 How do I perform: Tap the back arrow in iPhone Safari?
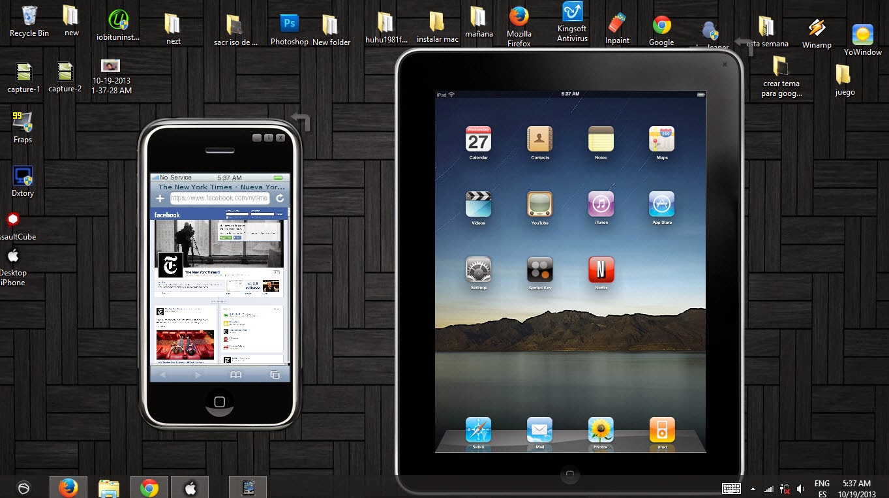point(162,375)
